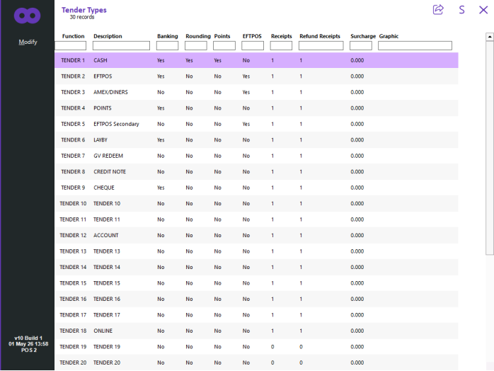Click the Surcharge 0.000 of TENDER 1 row

[x=357, y=60]
